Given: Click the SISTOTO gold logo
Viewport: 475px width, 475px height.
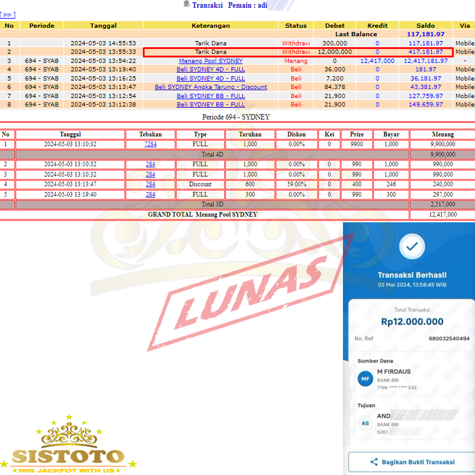Looking at the screenshot, I should pos(68,446).
